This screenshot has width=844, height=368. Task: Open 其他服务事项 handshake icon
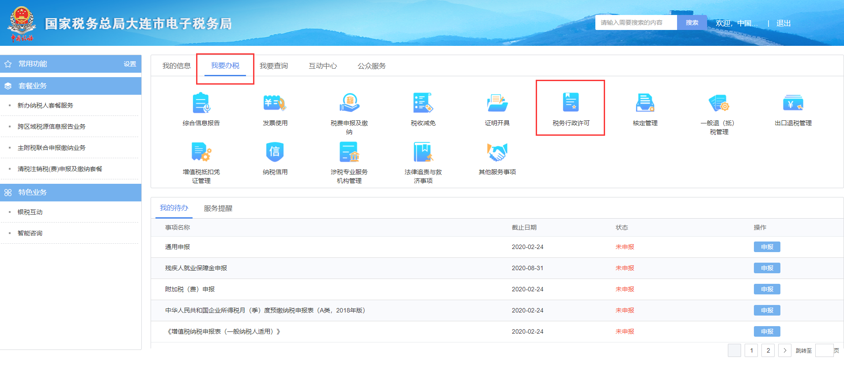(497, 152)
